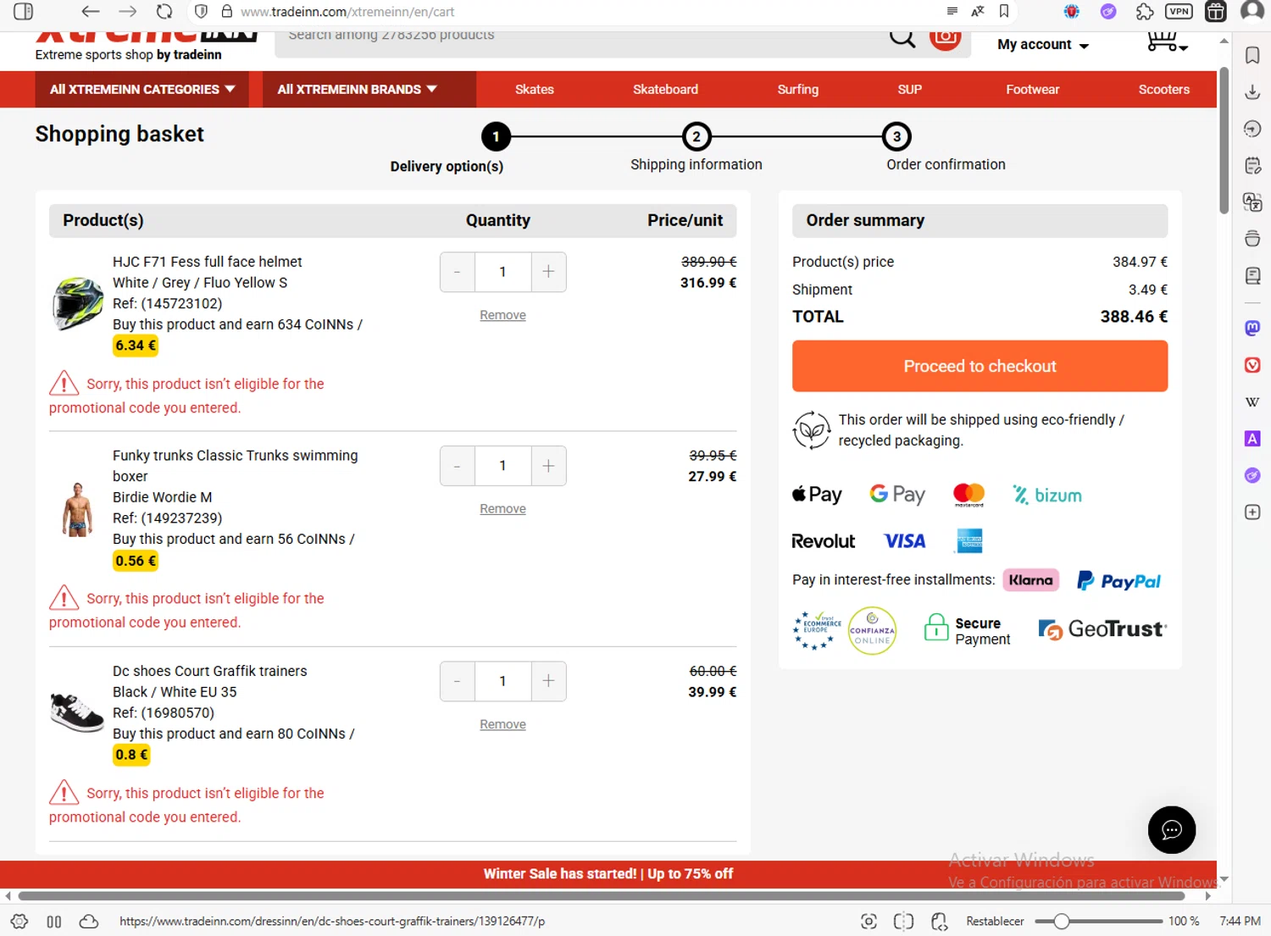Open the gift box toolbar icon

point(1215,12)
